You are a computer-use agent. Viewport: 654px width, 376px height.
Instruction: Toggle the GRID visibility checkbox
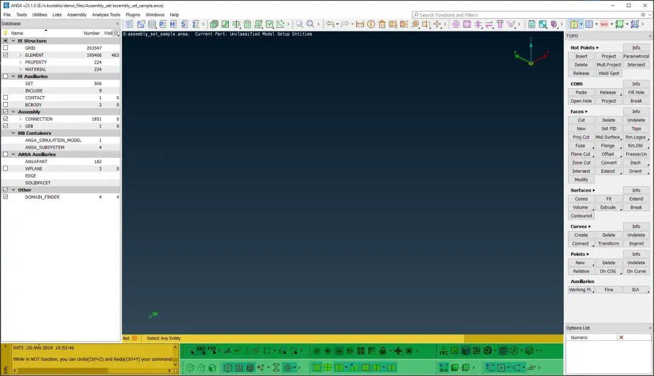tap(5, 48)
